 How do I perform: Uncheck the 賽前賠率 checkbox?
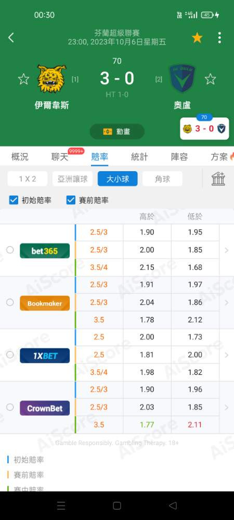tap(71, 200)
